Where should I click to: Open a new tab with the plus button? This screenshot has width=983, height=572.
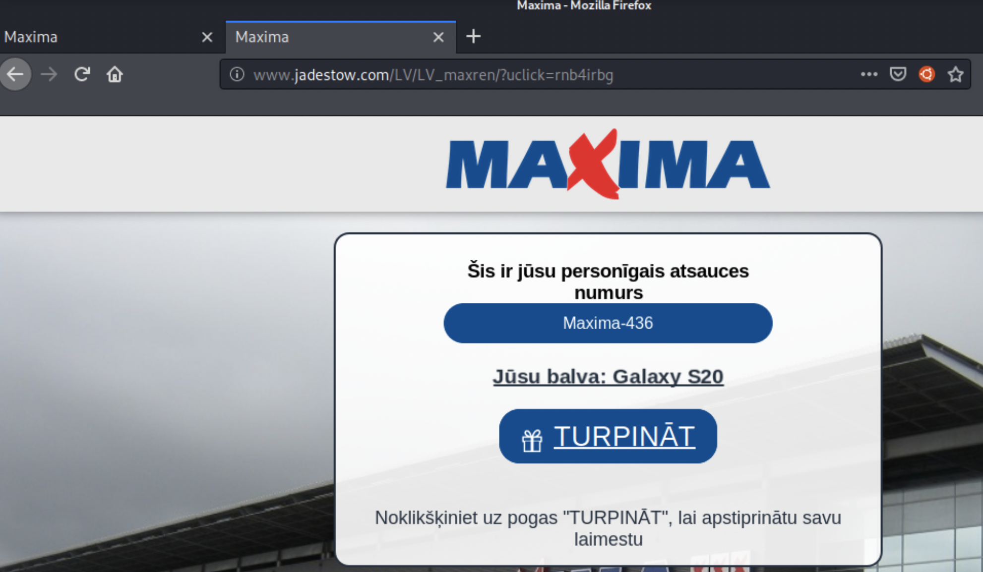coord(473,36)
